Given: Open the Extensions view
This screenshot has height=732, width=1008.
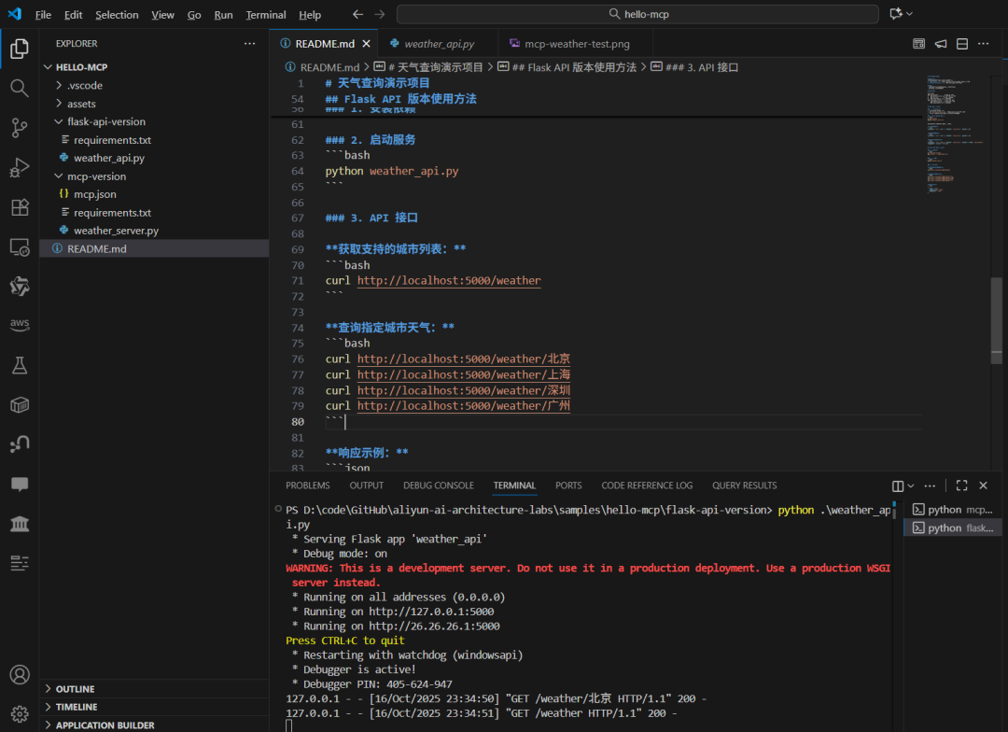Looking at the screenshot, I should coord(19,207).
